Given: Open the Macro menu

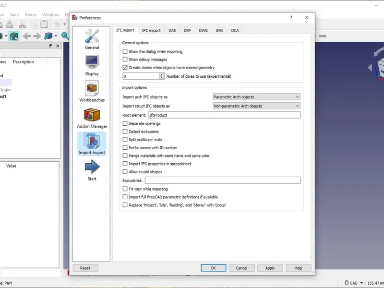Looking at the screenshot, I should click(31, 15).
